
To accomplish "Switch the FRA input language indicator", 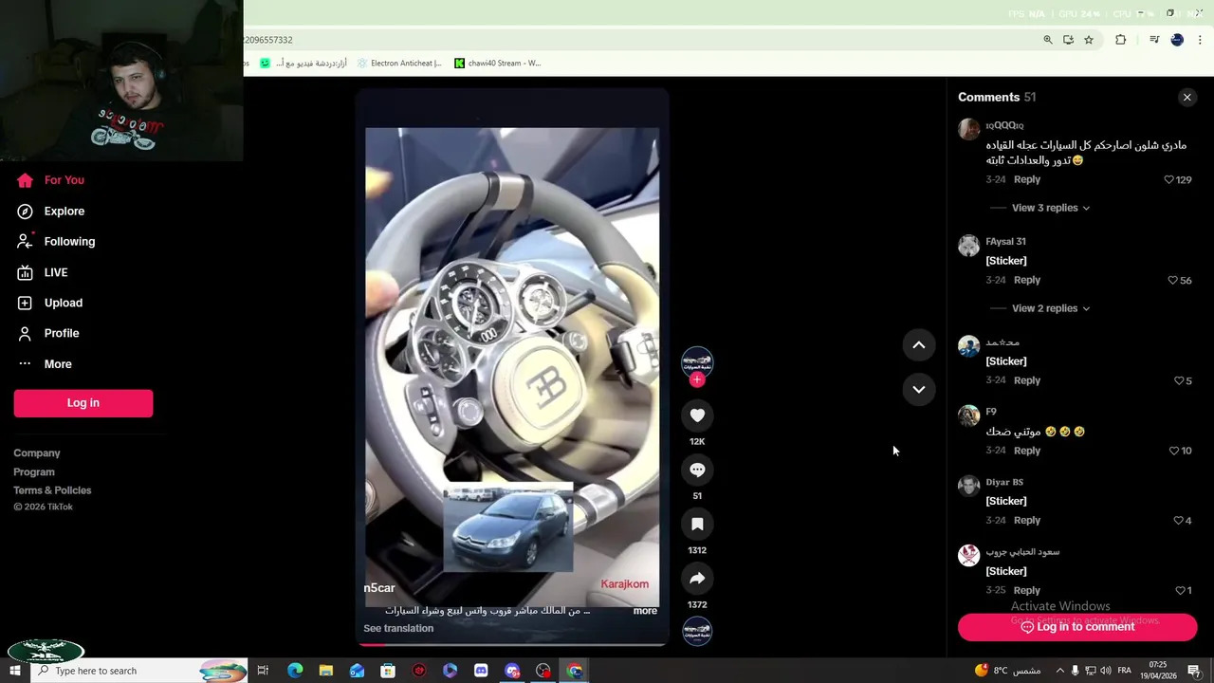I will coord(1124,671).
